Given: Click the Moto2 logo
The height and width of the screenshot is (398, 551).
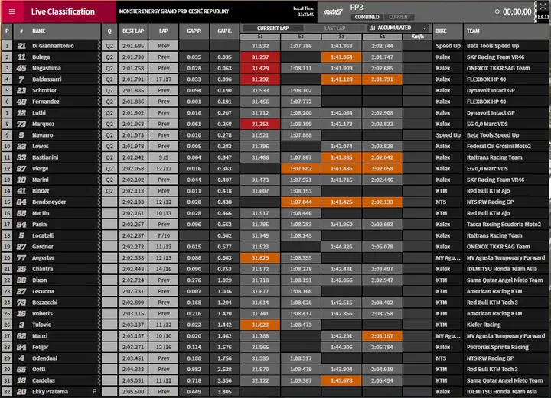Looking at the screenshot, I should [x=333, y=11].
